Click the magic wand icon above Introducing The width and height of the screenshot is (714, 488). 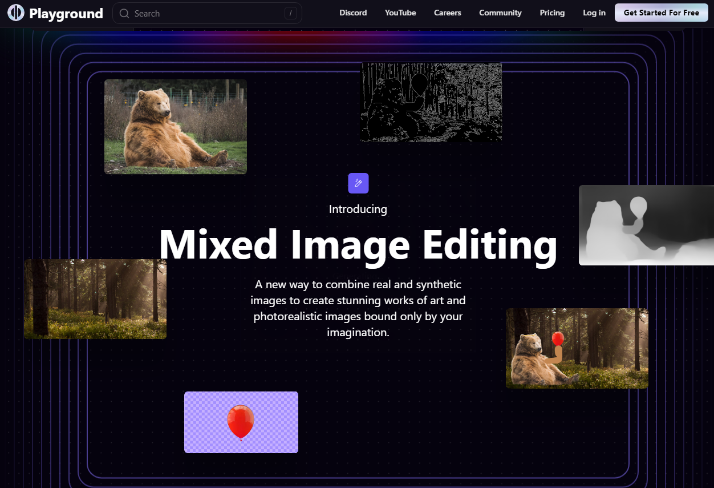pyautogui.click(x=358, y=183)
